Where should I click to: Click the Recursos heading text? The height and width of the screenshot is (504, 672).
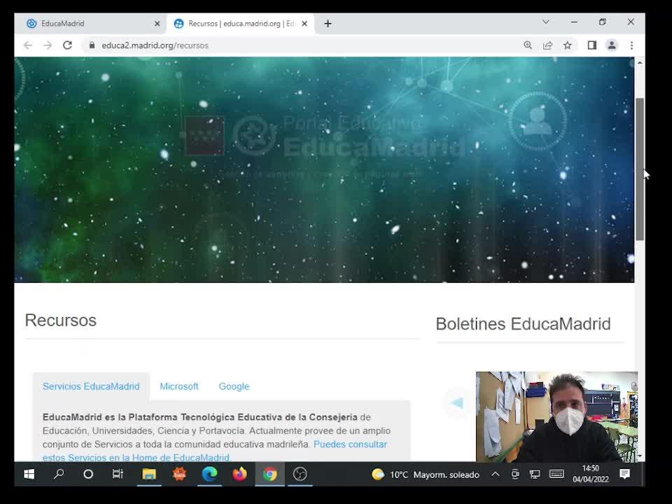60,321
